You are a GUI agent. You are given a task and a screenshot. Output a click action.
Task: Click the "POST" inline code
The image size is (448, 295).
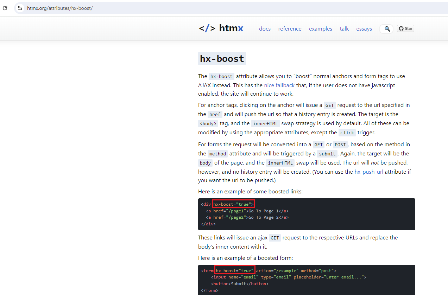tap(341, 145)
